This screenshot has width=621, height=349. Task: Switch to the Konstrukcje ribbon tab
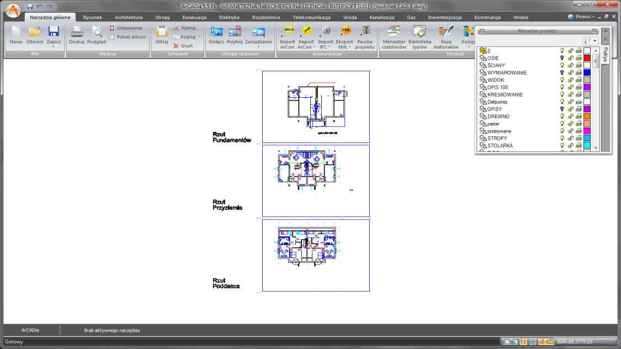pos(487,18)
